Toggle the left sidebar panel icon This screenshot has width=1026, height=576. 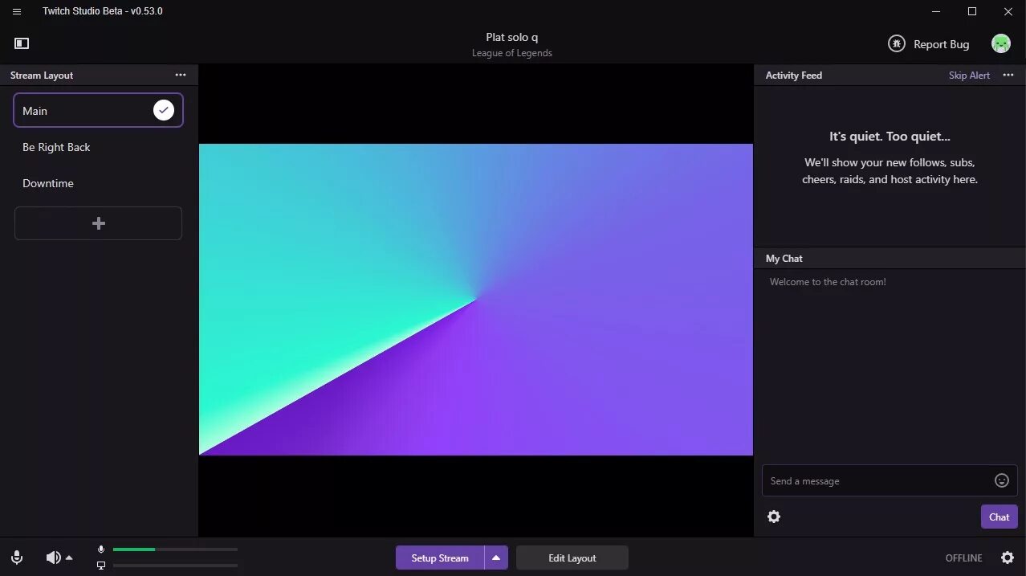pos(22,43)
